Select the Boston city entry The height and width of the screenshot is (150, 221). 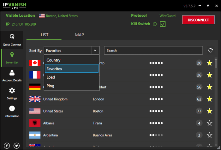point(98,111)
